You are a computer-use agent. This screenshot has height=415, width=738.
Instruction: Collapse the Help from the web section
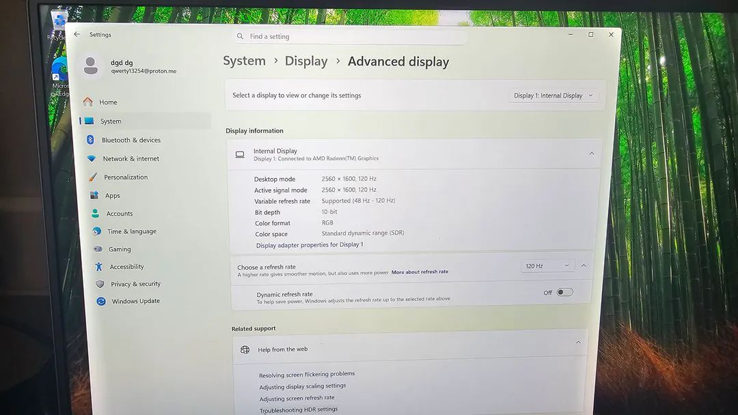tap(578, 343)
